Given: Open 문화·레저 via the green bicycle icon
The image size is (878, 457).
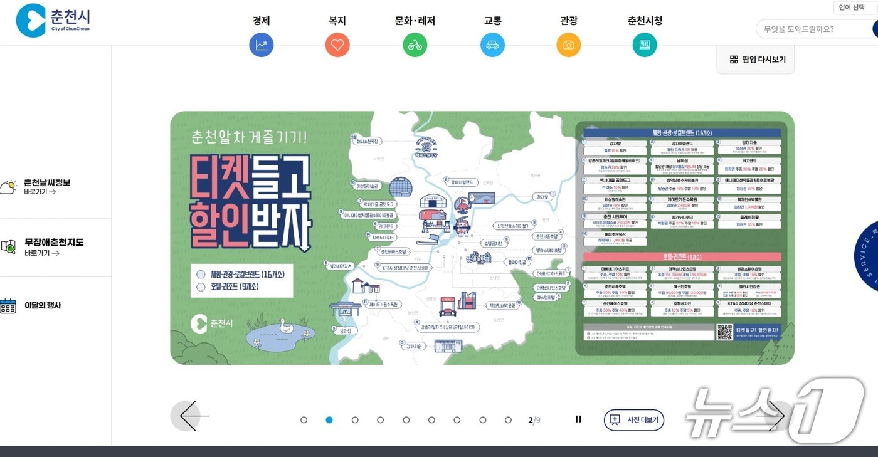Looking at the screenshot, I should 415,45.
